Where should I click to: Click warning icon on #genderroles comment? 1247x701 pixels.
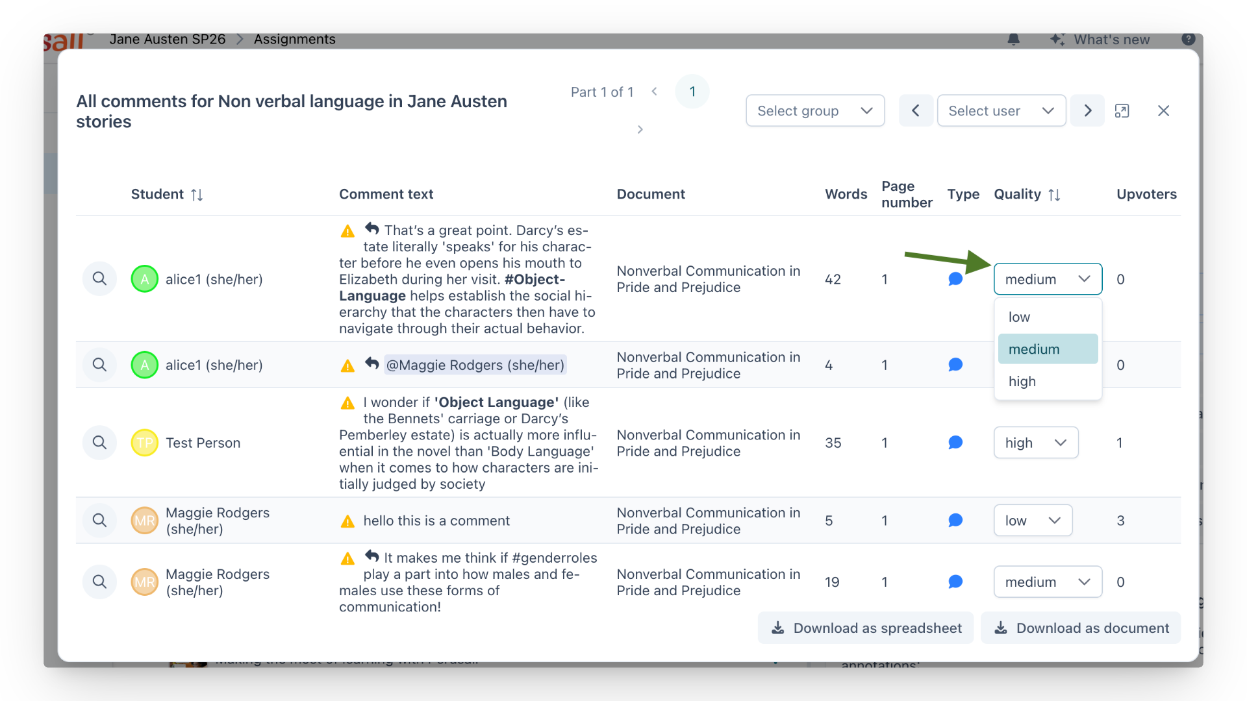pos(348,558)
